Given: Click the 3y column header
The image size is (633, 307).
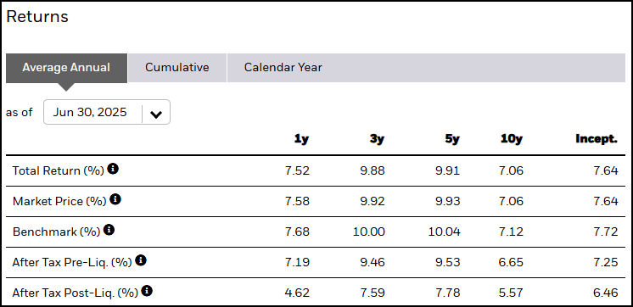Looking at the screenshot, I should tap(377, 139).
